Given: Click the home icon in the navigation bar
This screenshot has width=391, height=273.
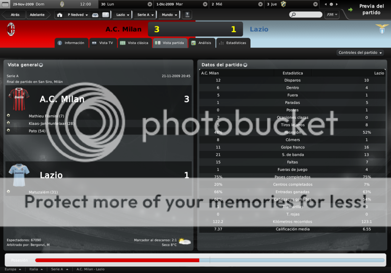Looking at the screenshot, I should click(60, 15).
